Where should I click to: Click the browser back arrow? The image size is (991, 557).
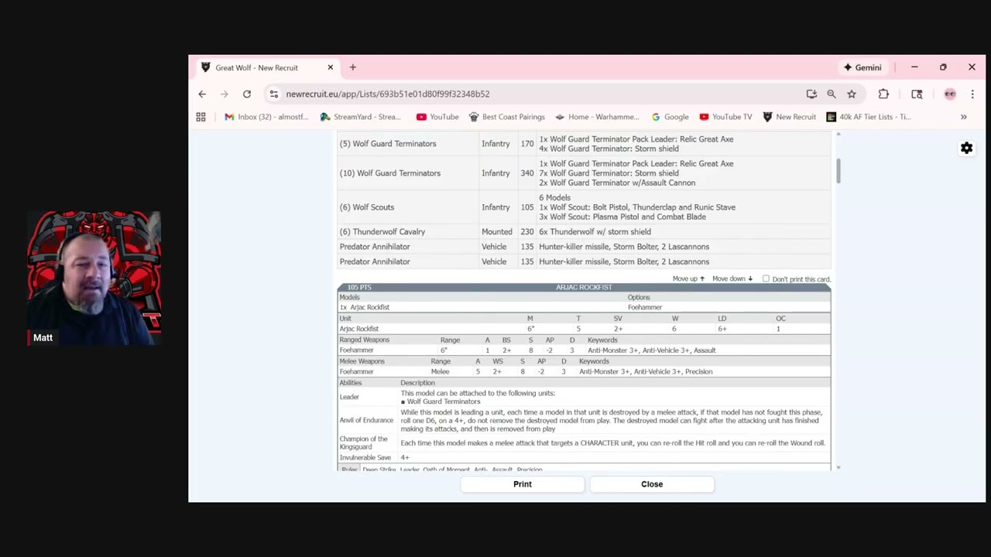tap(202, 94)
